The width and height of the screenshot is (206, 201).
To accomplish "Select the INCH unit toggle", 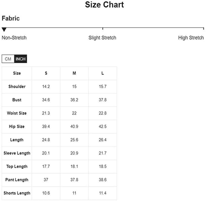I will [x=20, y=59].
